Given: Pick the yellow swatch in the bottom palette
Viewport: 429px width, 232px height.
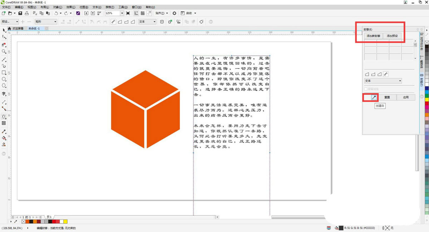Looking at the screenshot, I should pos(65,222).
